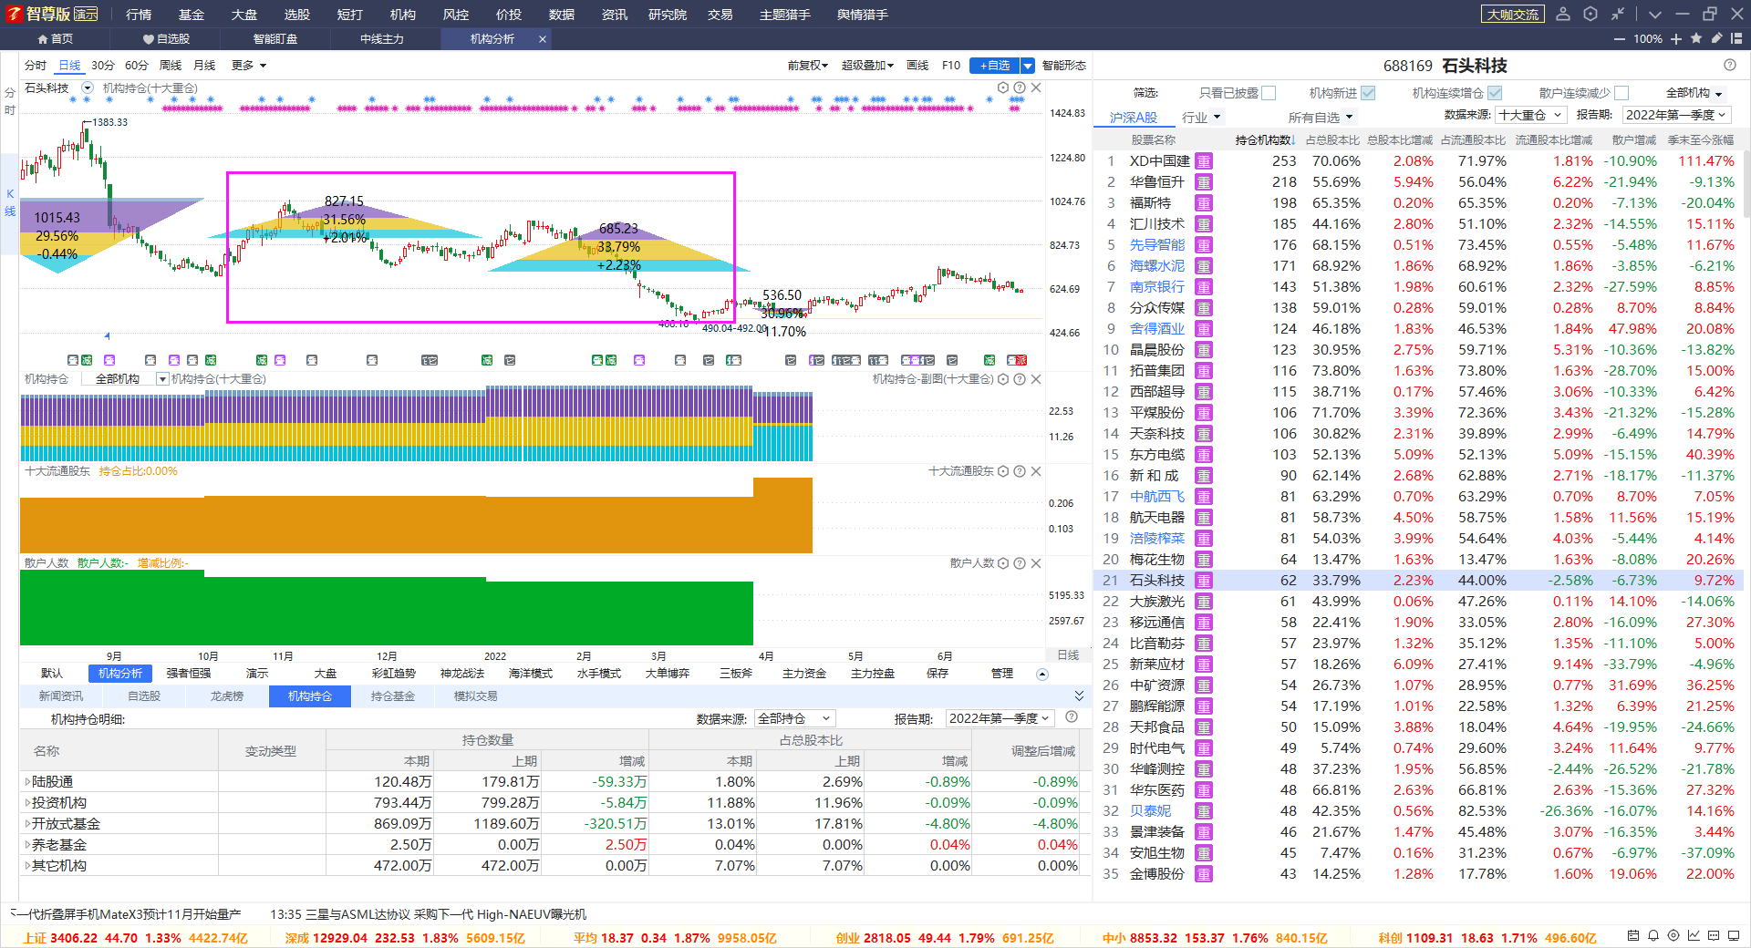Enable 散户连续减少 checkbox

pos(1621,93)
